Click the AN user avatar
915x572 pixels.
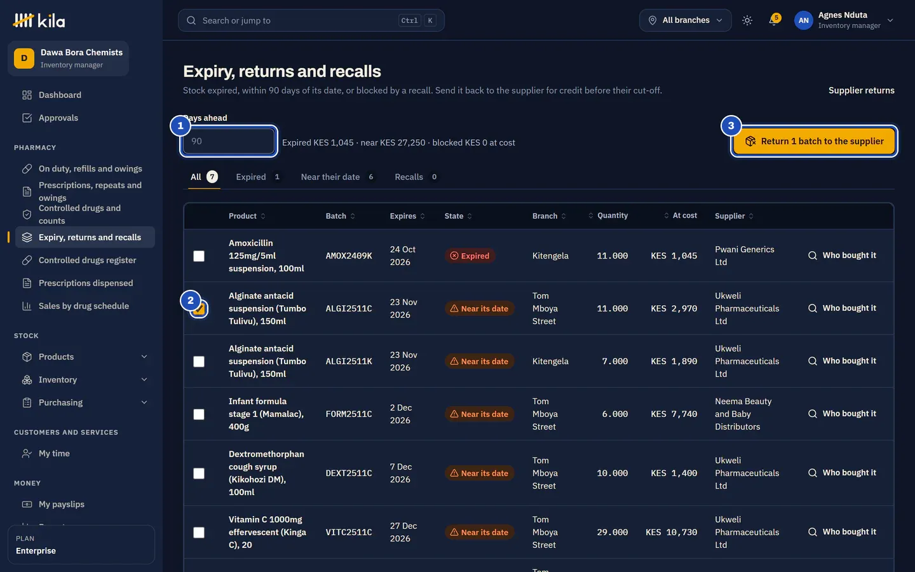[804, 20]
